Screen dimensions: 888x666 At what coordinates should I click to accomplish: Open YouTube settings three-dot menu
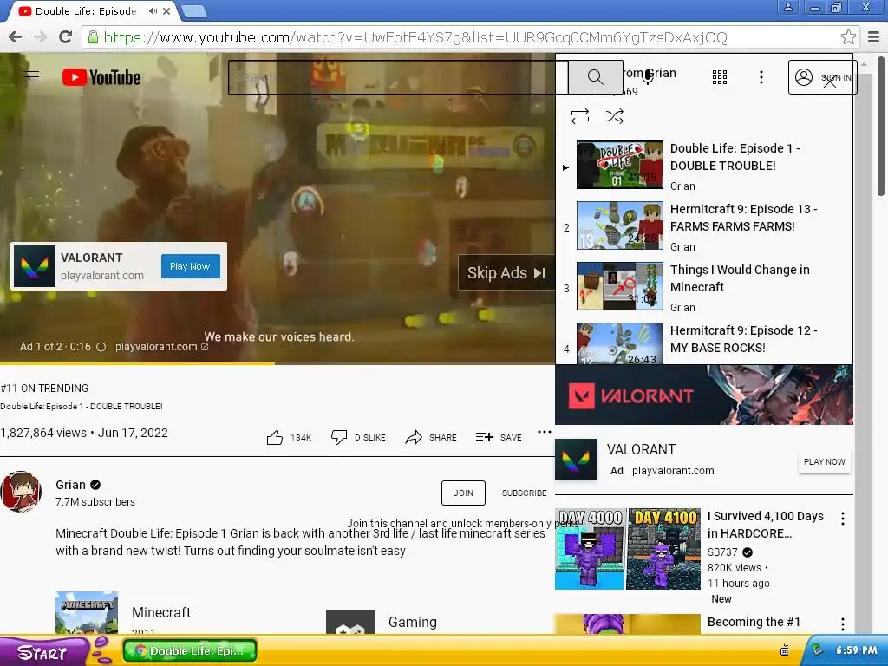pos(761,77)
